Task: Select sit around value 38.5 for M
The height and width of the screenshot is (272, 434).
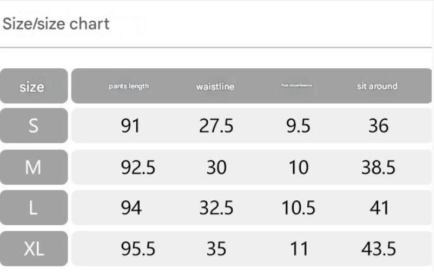Action: [378, 168]
